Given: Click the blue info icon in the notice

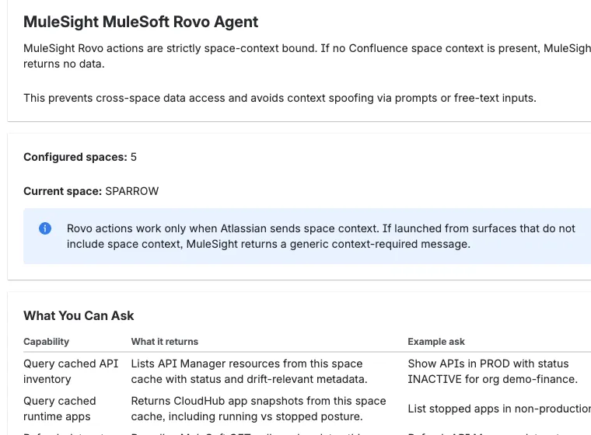Looking at the screenshot, I should click(45, 228).
